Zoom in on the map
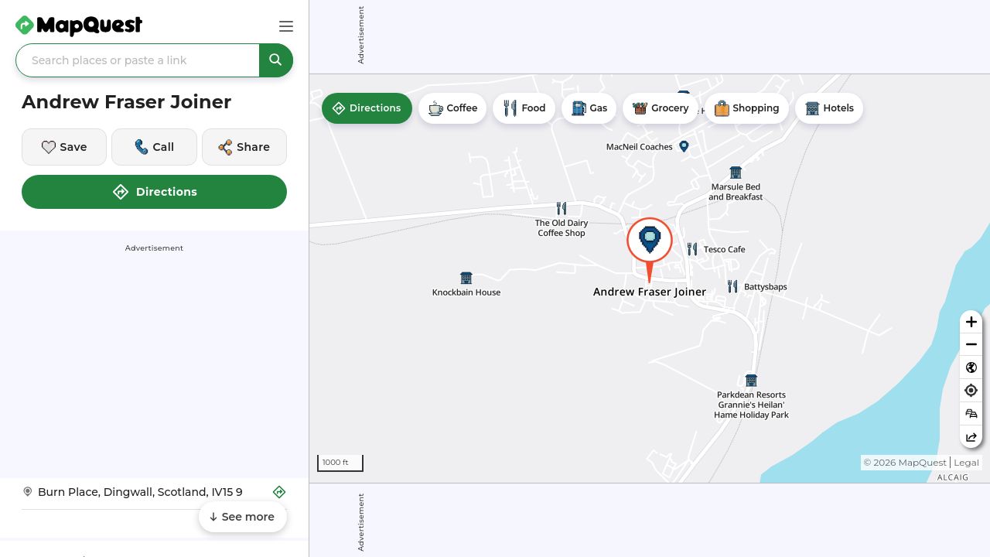This screenshot has height=557, width=990. 971,322
